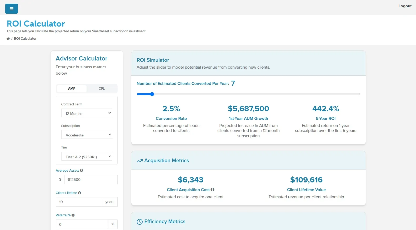Viewport: 416px width, 230px height.
Task: Click the home icon in breadcrumb
Action: click(x=8, y=39)
